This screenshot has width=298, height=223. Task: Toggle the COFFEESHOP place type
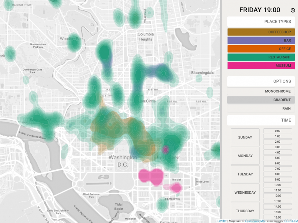261,32
